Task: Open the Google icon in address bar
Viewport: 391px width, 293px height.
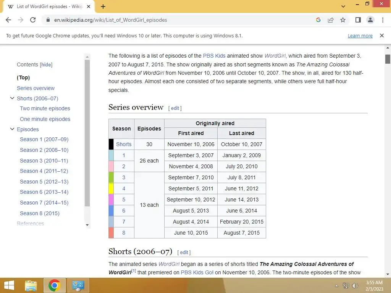Action: (x=318, y=20)
